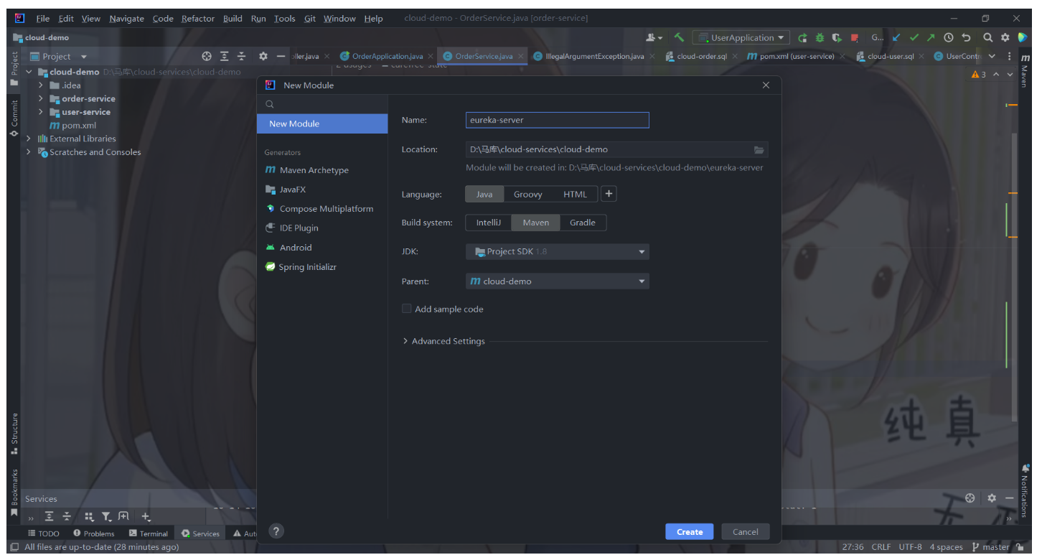Click the Create button
Viewport: 1042px width, 560px height.
pos(690,532)
